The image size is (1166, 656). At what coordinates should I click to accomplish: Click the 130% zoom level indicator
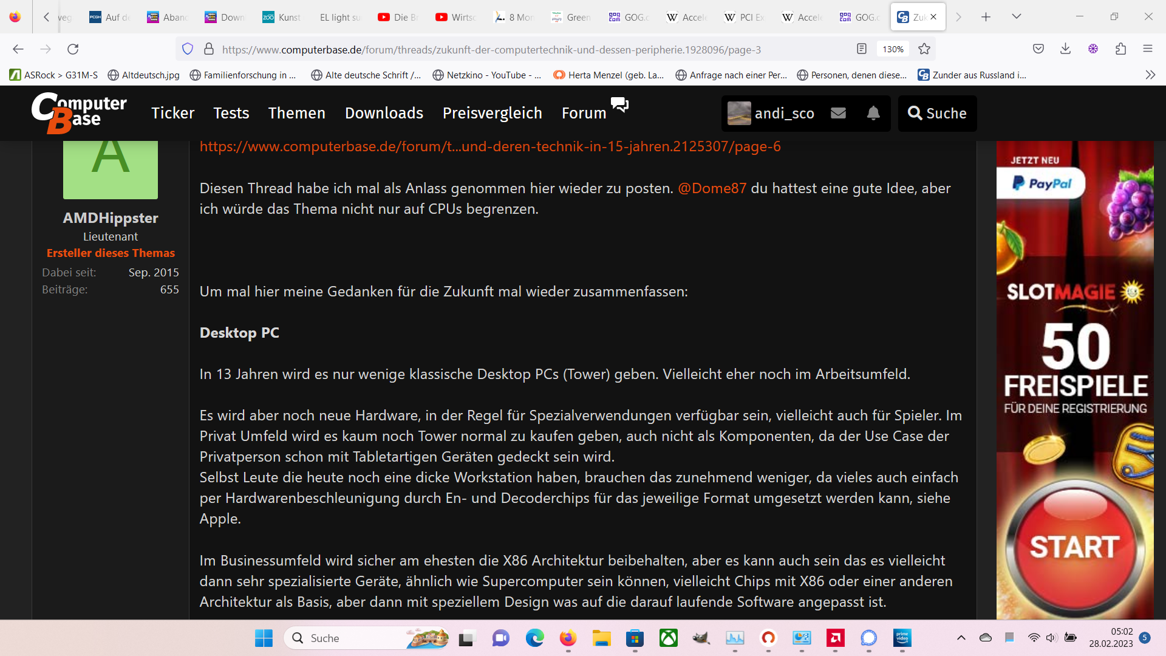click(893, 49)
